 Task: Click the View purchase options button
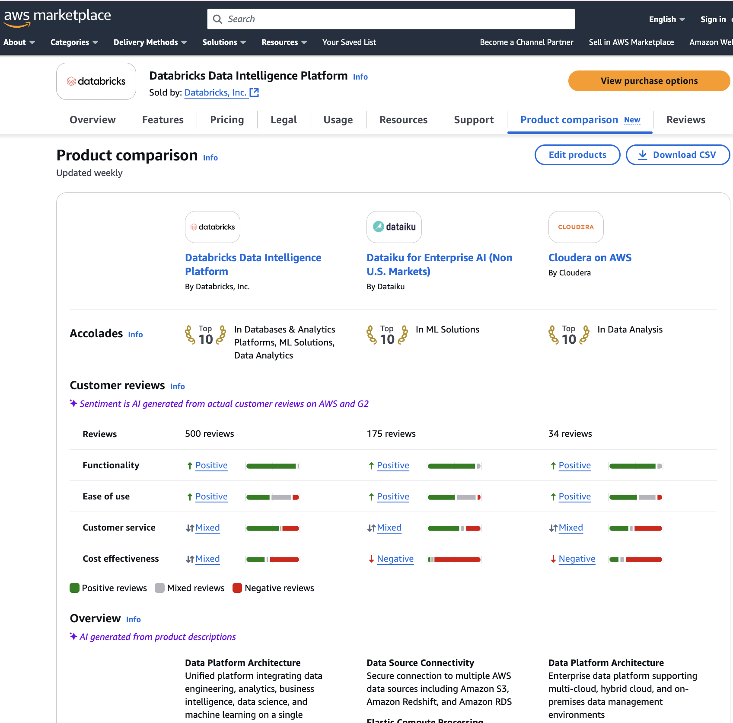[x=649, y=81]
